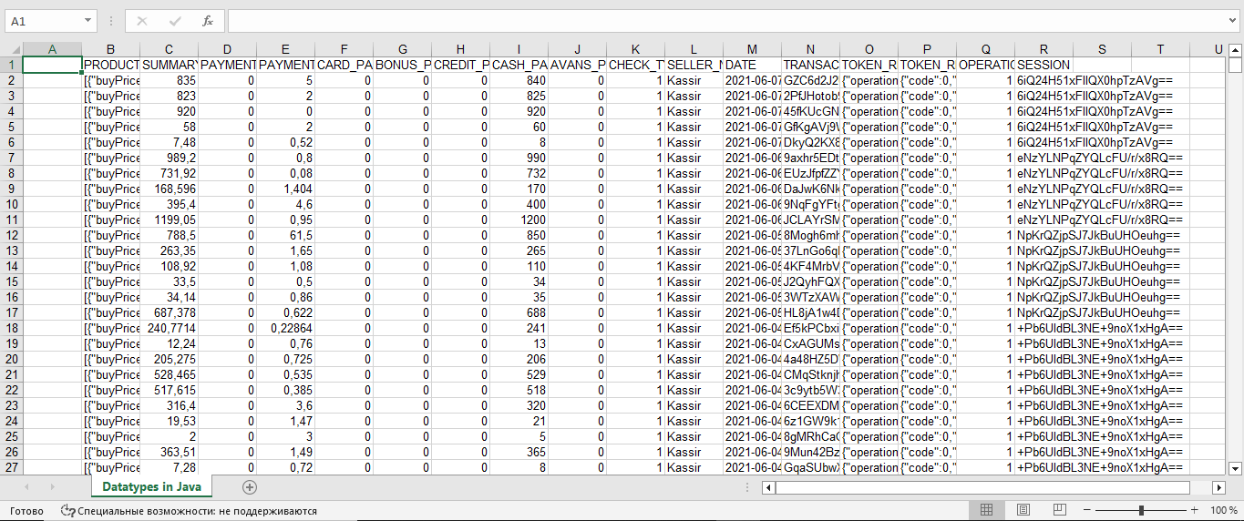Add a new sheet with plus icon
This screenshot has width=1244, height=521.
coord(250,487)
